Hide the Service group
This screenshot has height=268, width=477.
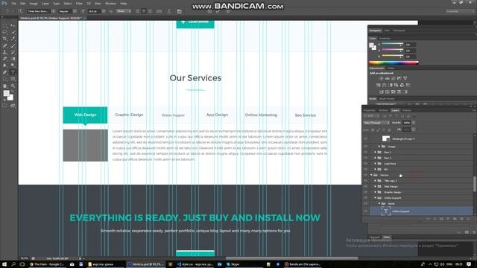click(x=365, y=175)
